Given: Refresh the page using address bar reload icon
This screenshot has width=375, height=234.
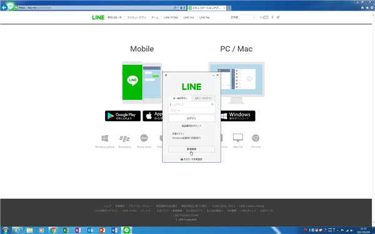Looking at the screenshot, I should click(184, 8).
